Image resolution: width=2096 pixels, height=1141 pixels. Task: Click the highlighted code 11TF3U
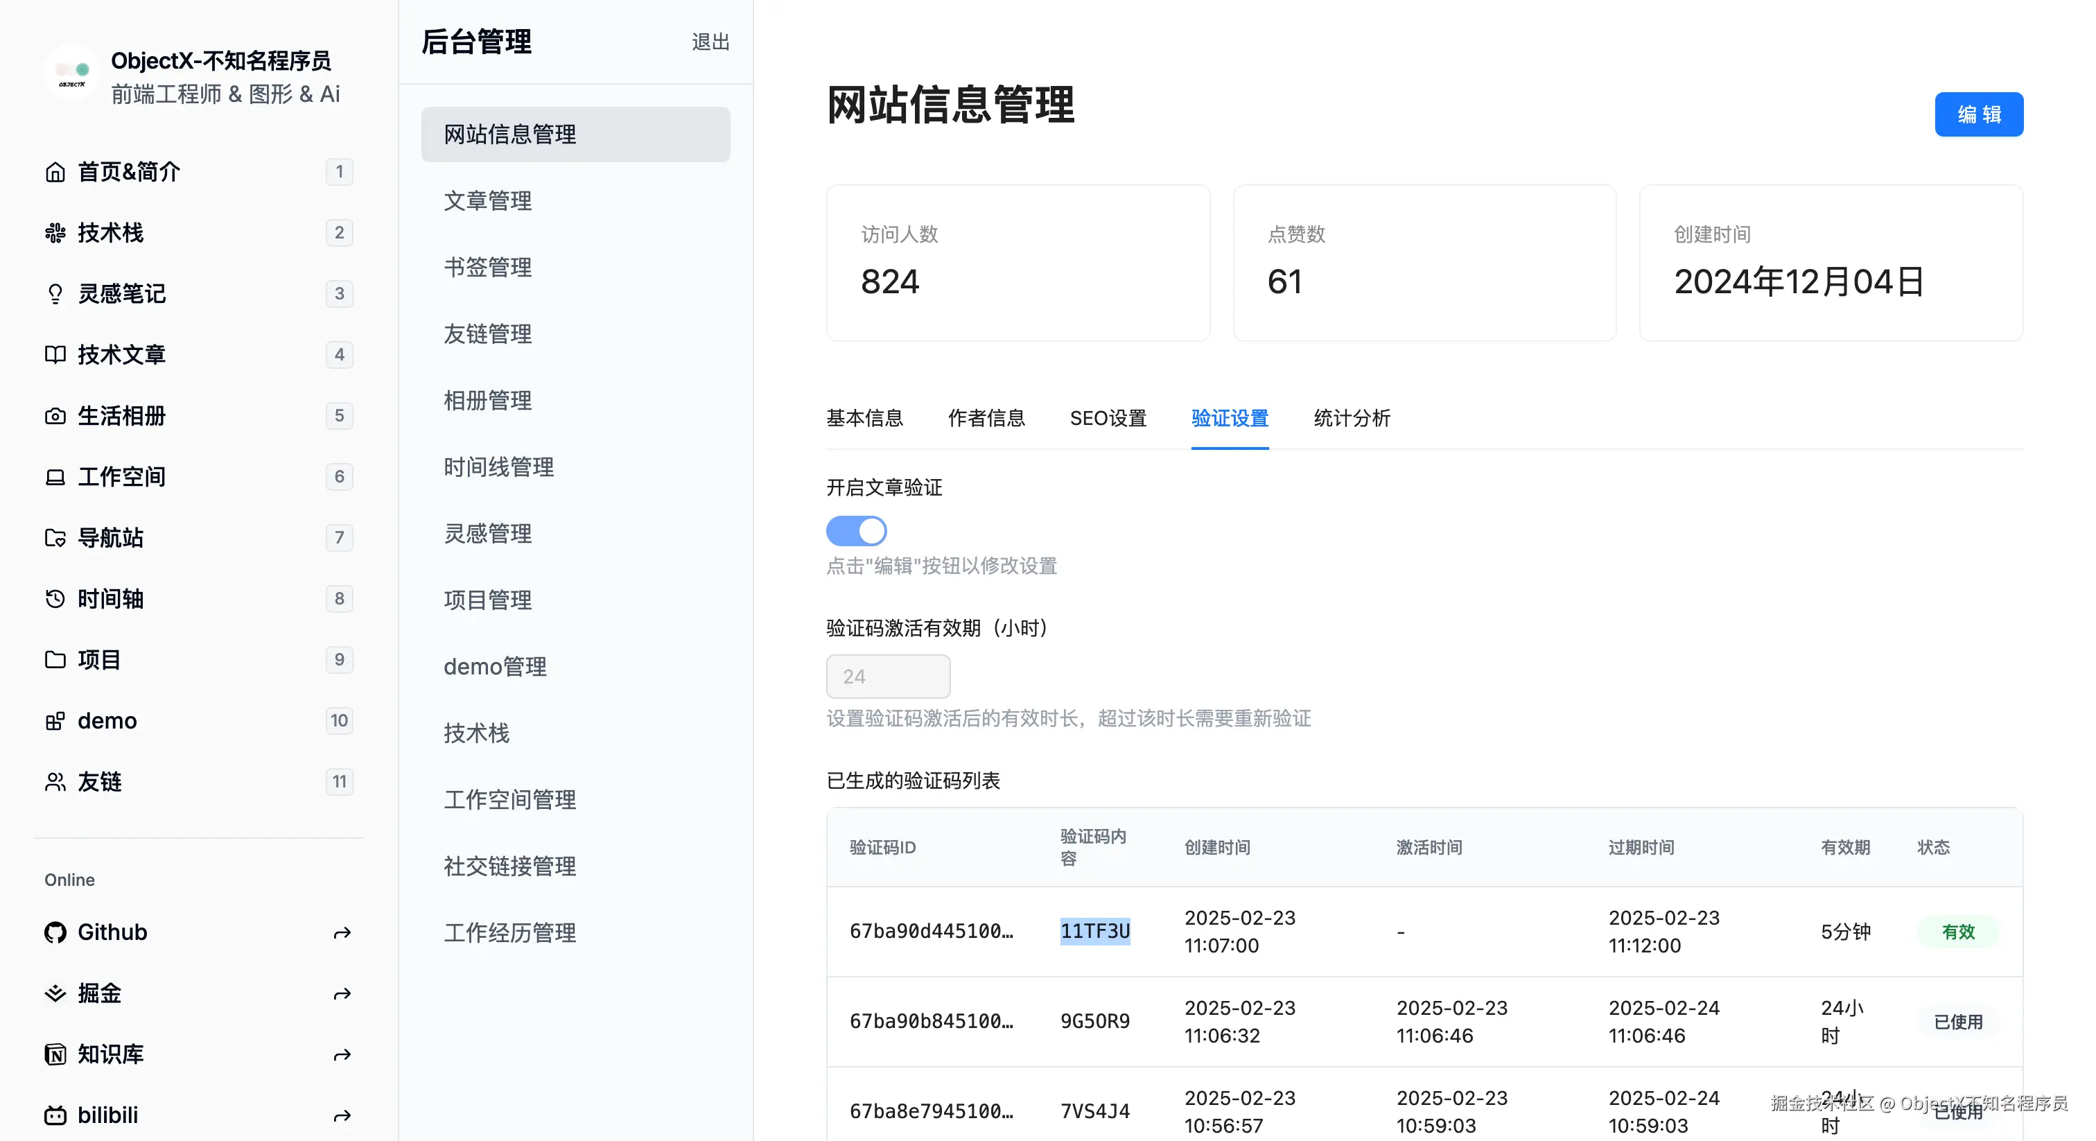[x=1094, y=931]
